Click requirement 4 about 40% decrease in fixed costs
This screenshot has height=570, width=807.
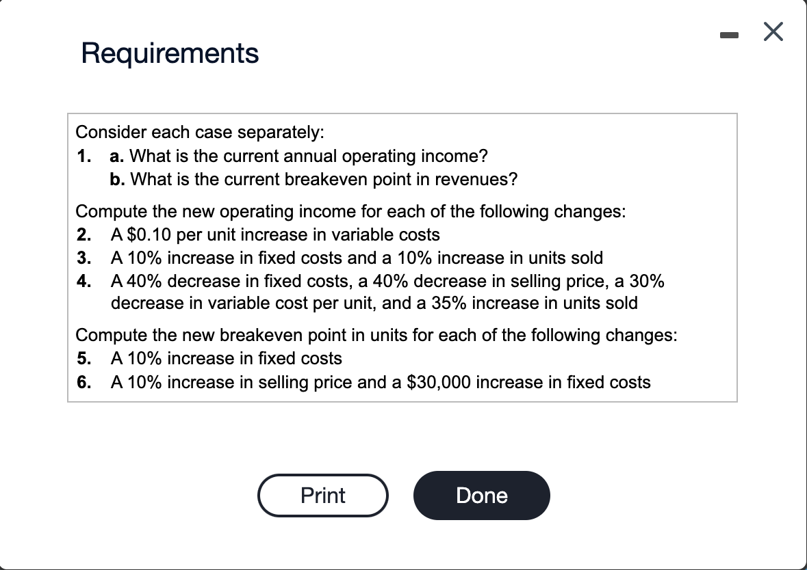[x=387, y=280]
